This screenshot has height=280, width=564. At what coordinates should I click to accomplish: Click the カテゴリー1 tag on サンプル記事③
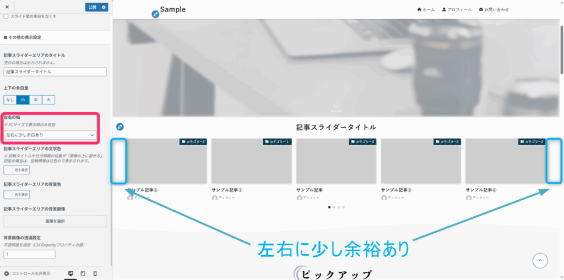click(x=278, y=141)
